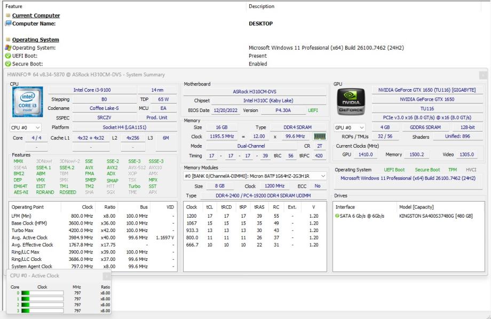
Task: Click the Operating System row icon
Action: click(x=8, y=48)
